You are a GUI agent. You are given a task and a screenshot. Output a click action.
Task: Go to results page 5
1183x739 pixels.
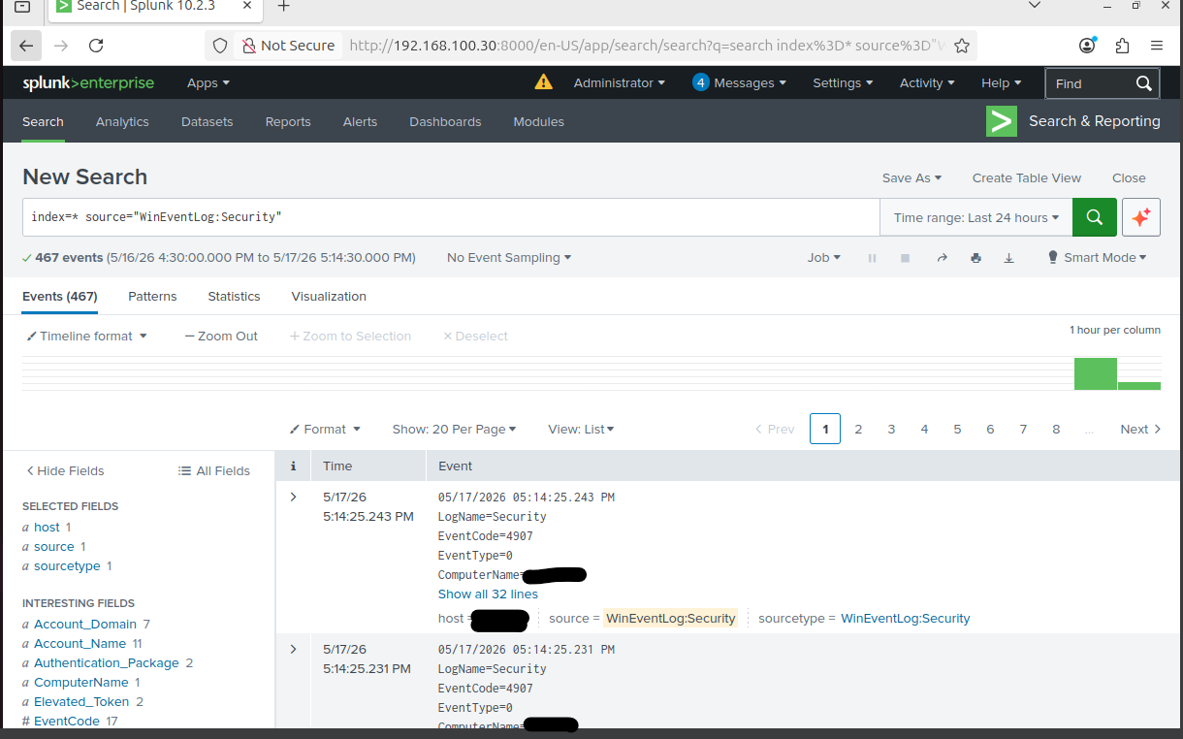957,429
